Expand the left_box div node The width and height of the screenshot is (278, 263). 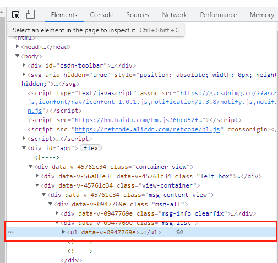37,176
